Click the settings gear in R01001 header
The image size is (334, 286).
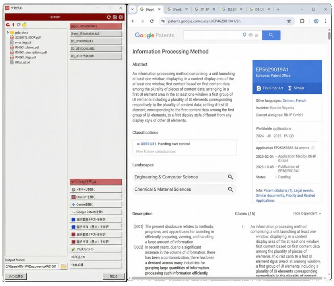(x=121, y=17)
